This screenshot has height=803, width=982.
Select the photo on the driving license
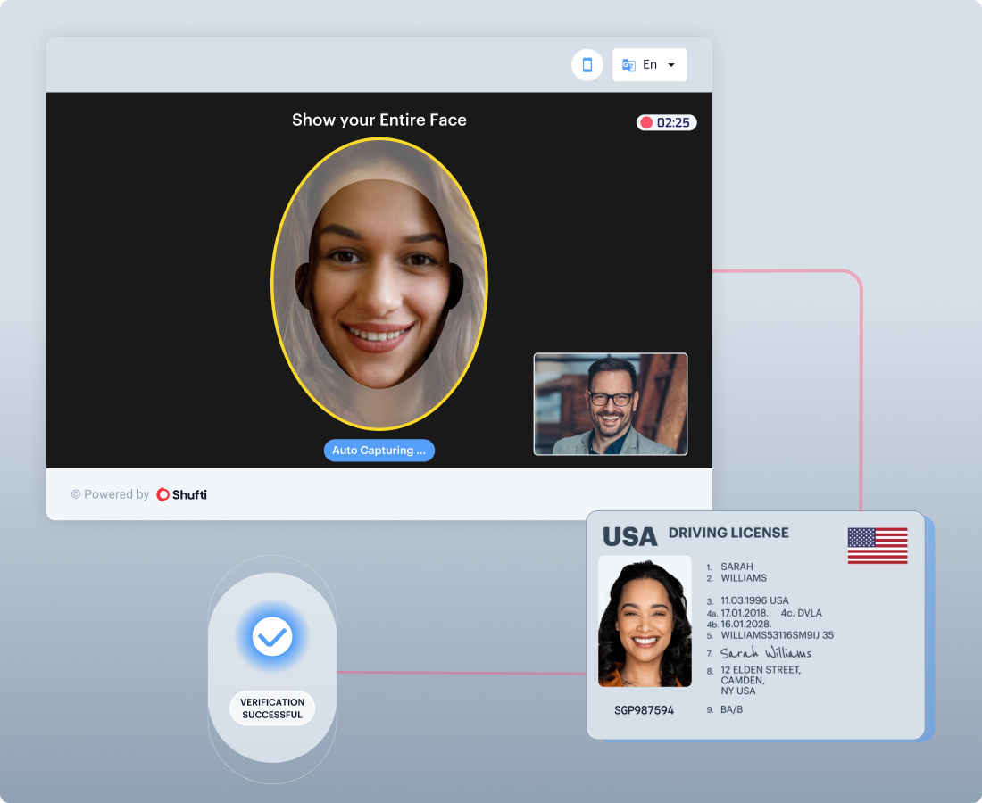coord(645,621)
